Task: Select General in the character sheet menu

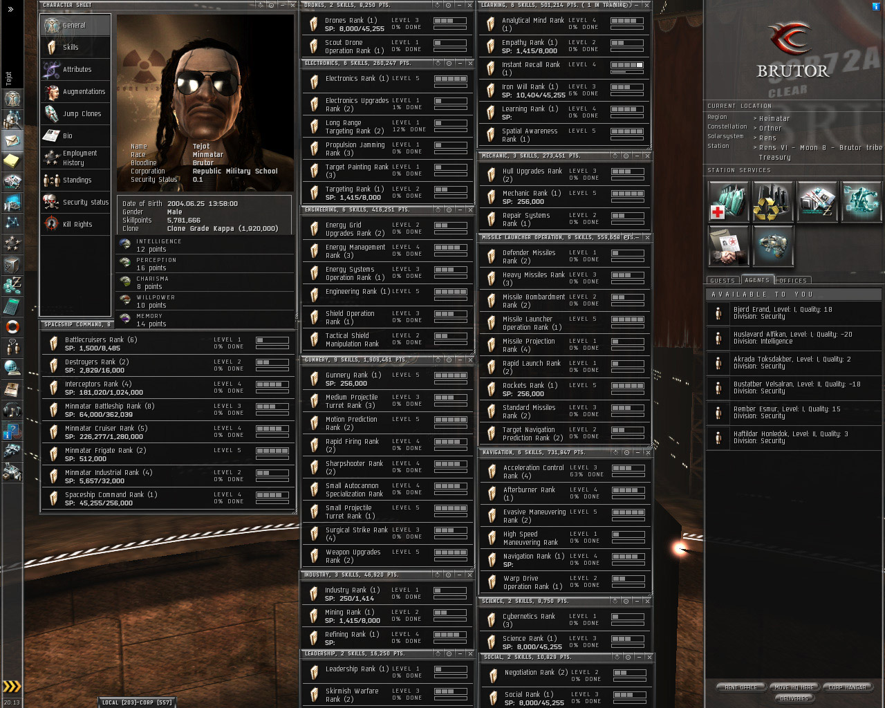Action: 75,26
